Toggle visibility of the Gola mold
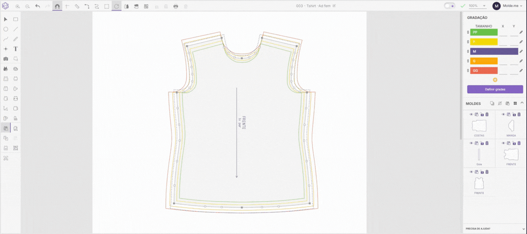527x234 pixels. [x=471, y=144]
